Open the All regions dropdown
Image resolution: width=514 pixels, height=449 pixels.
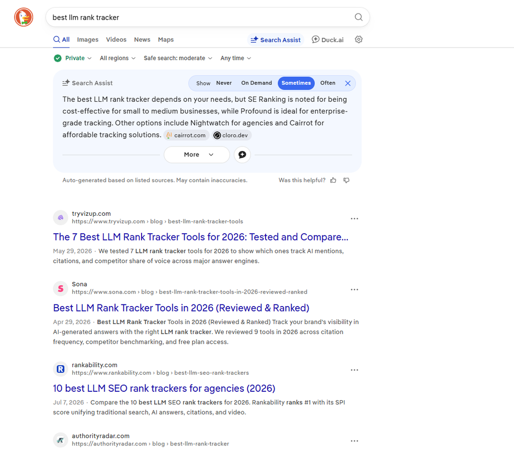click(x=117, y=58)
